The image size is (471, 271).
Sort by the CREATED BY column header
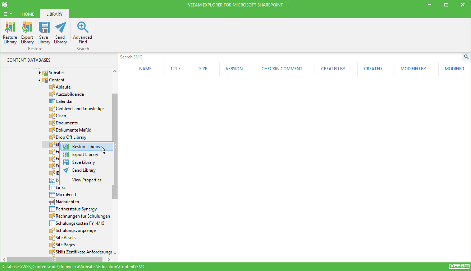click(333, 69)
